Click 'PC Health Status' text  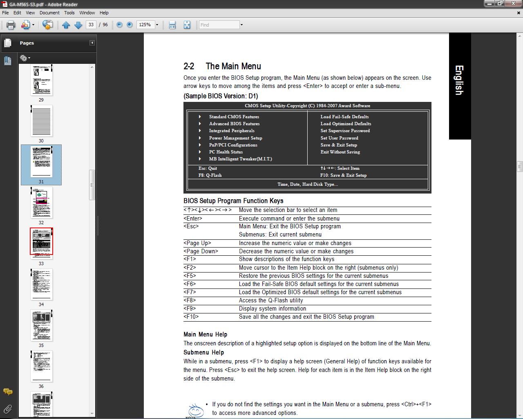(226, 152)
